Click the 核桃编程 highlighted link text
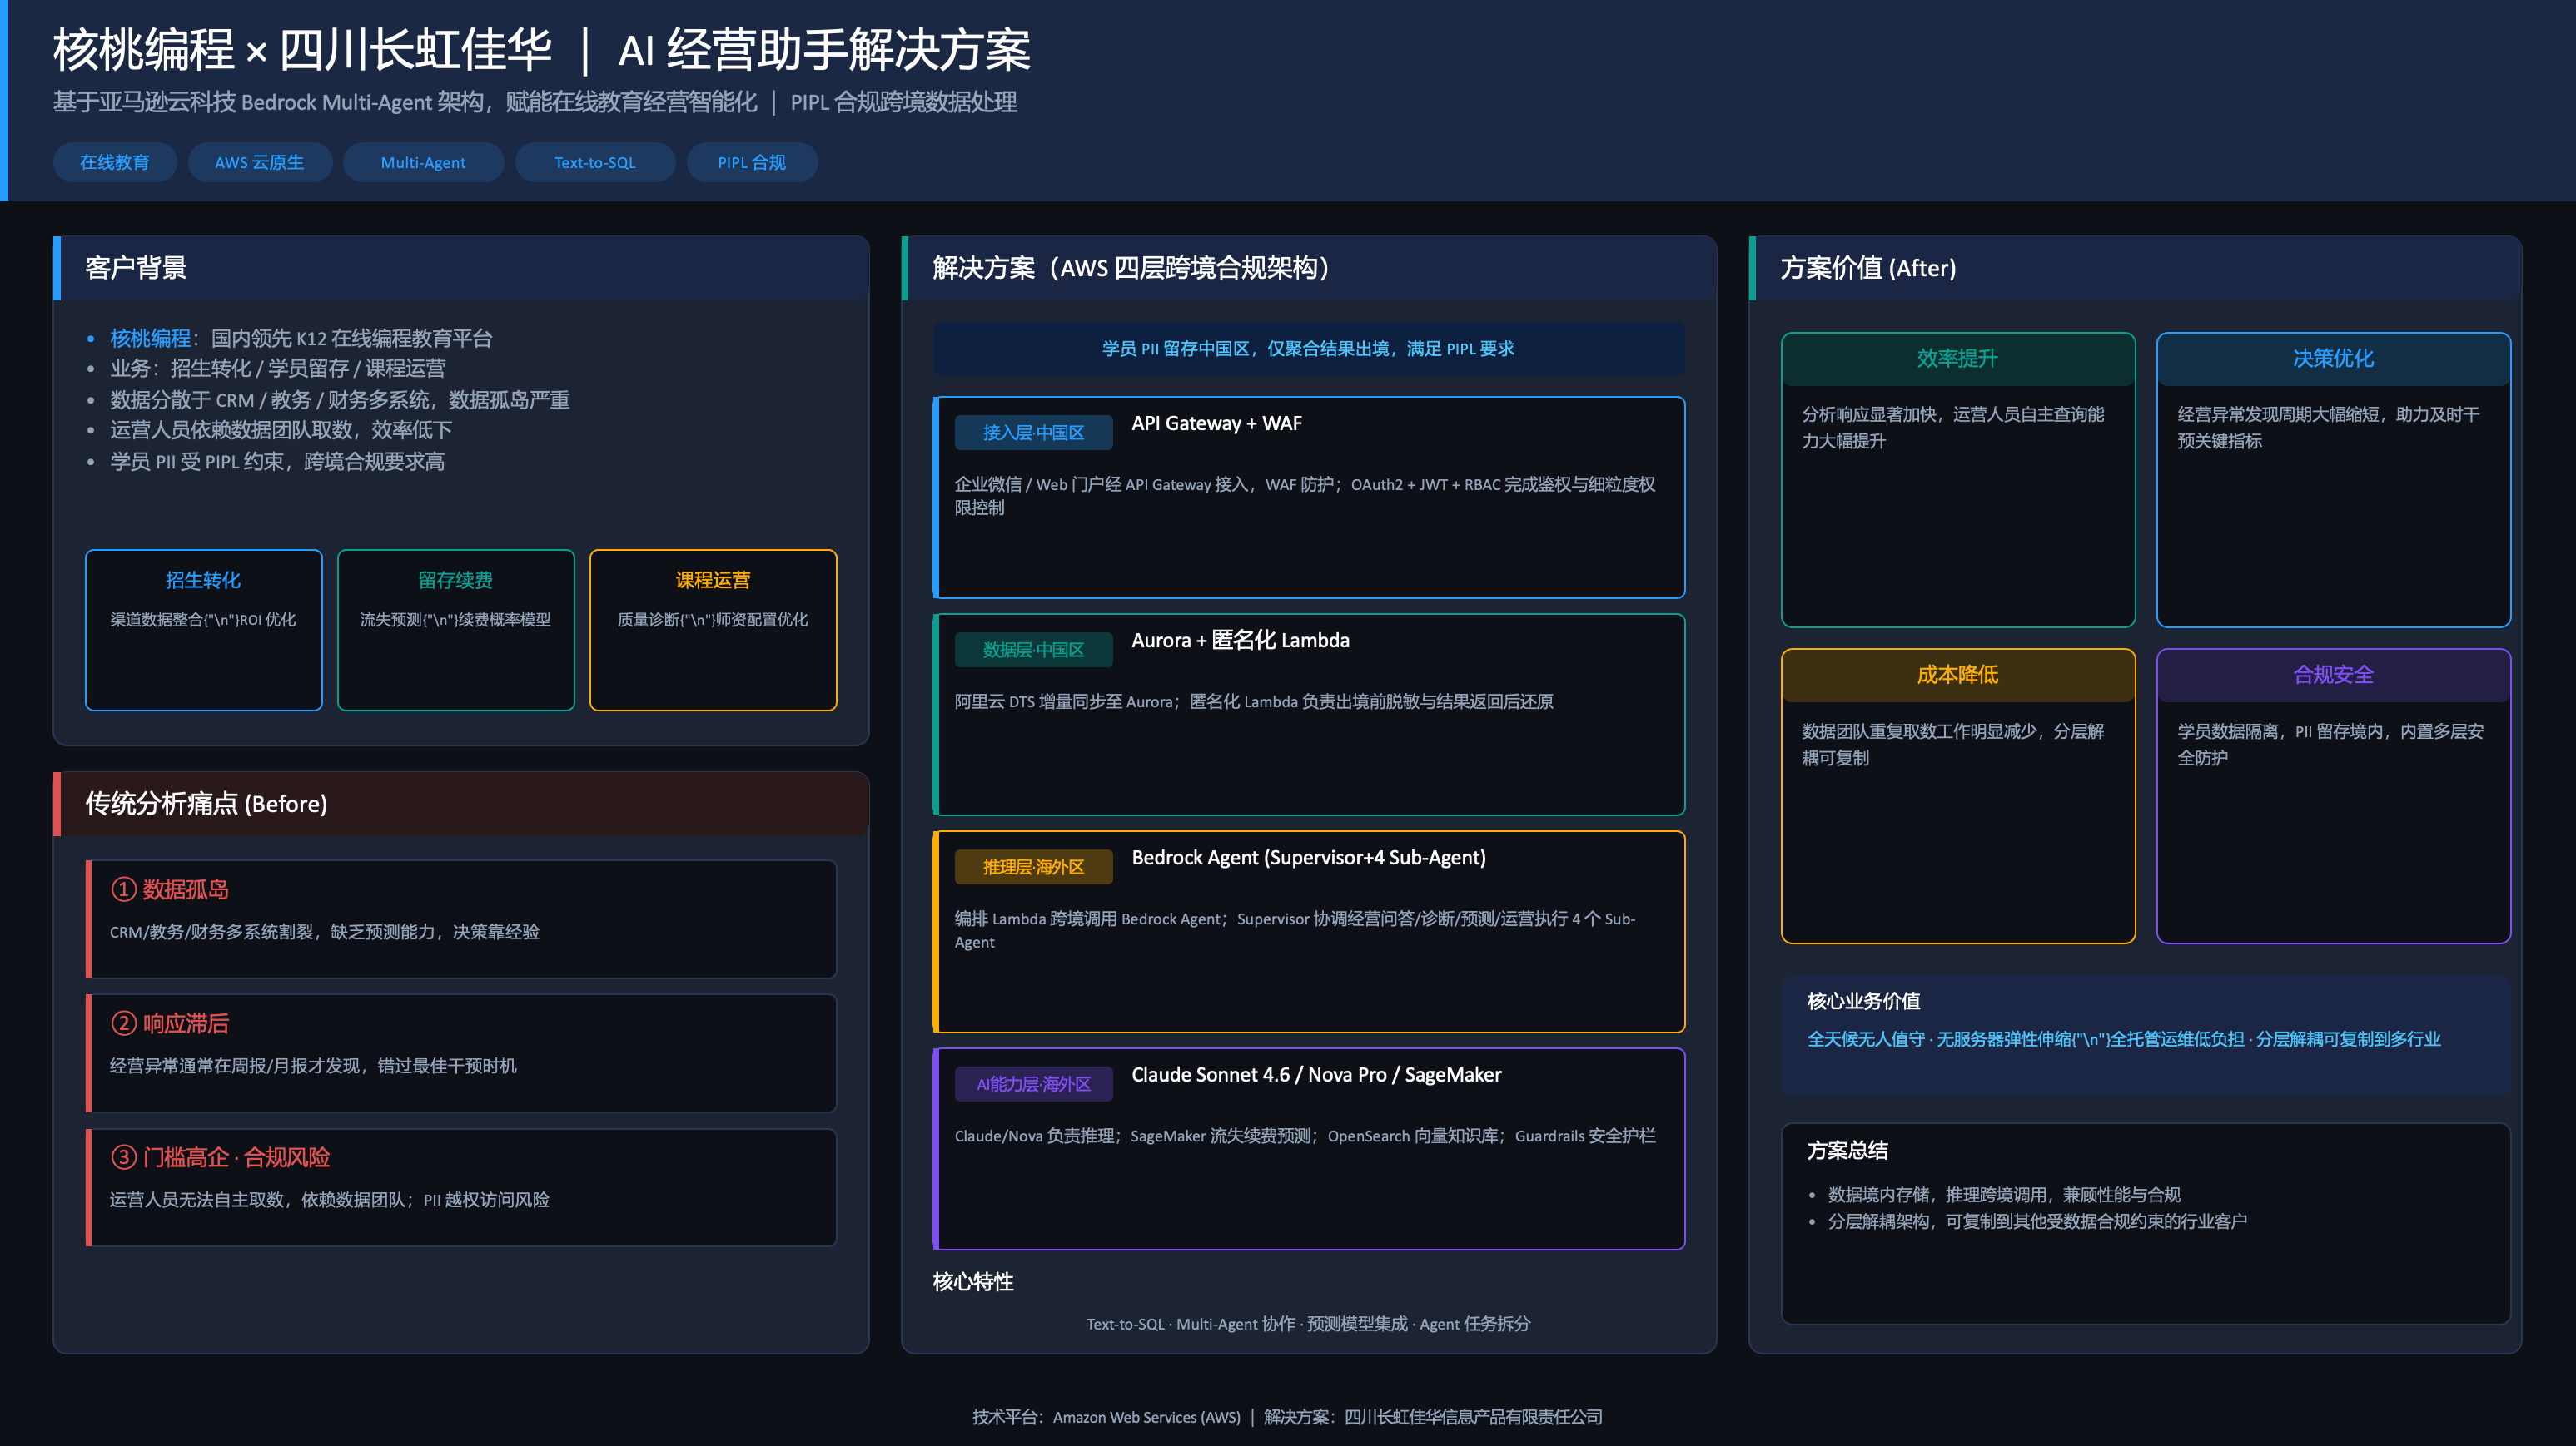Viewport: 2576px width, 1446px height. point(150,338)
